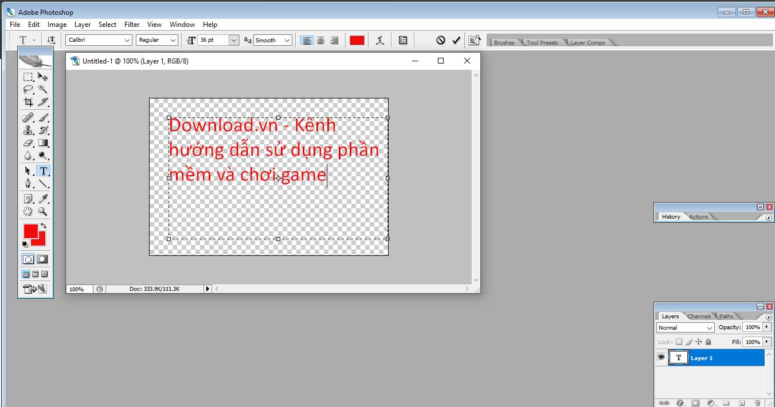Open the View menu
Image resolution: width=775 pixels, height=407 pixels.
pos(155,25)
